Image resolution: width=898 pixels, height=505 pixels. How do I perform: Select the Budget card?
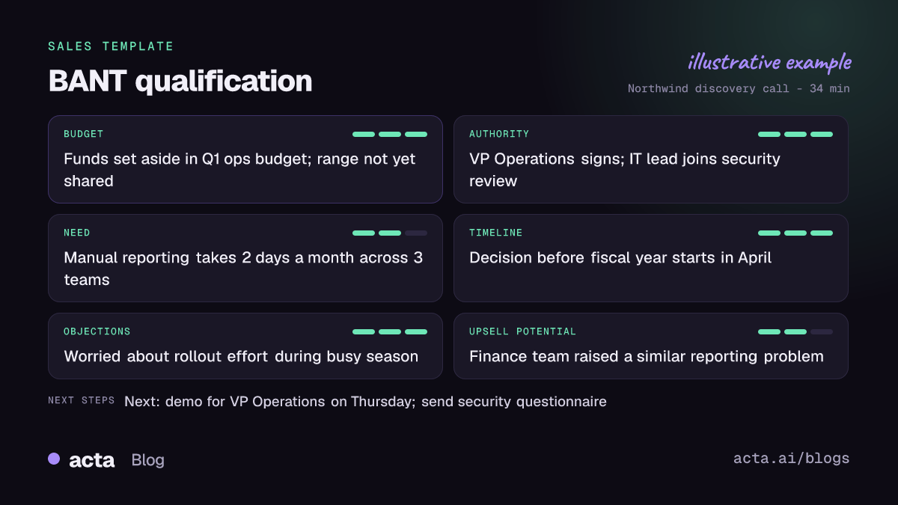(x=245, y=159)
